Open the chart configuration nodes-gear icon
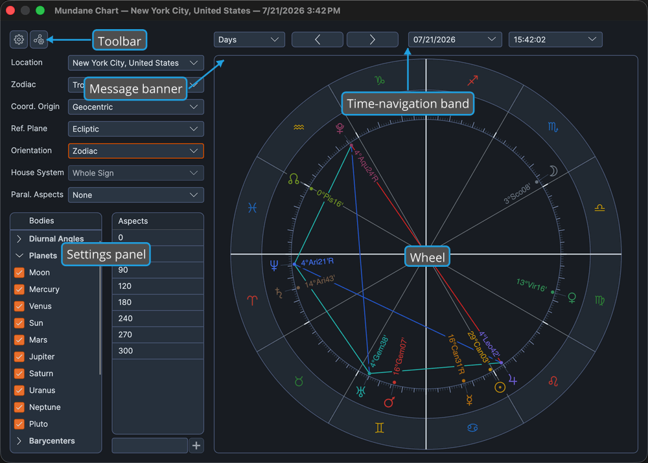The width and height of the screenshot is (648, 463). (39, 40)
